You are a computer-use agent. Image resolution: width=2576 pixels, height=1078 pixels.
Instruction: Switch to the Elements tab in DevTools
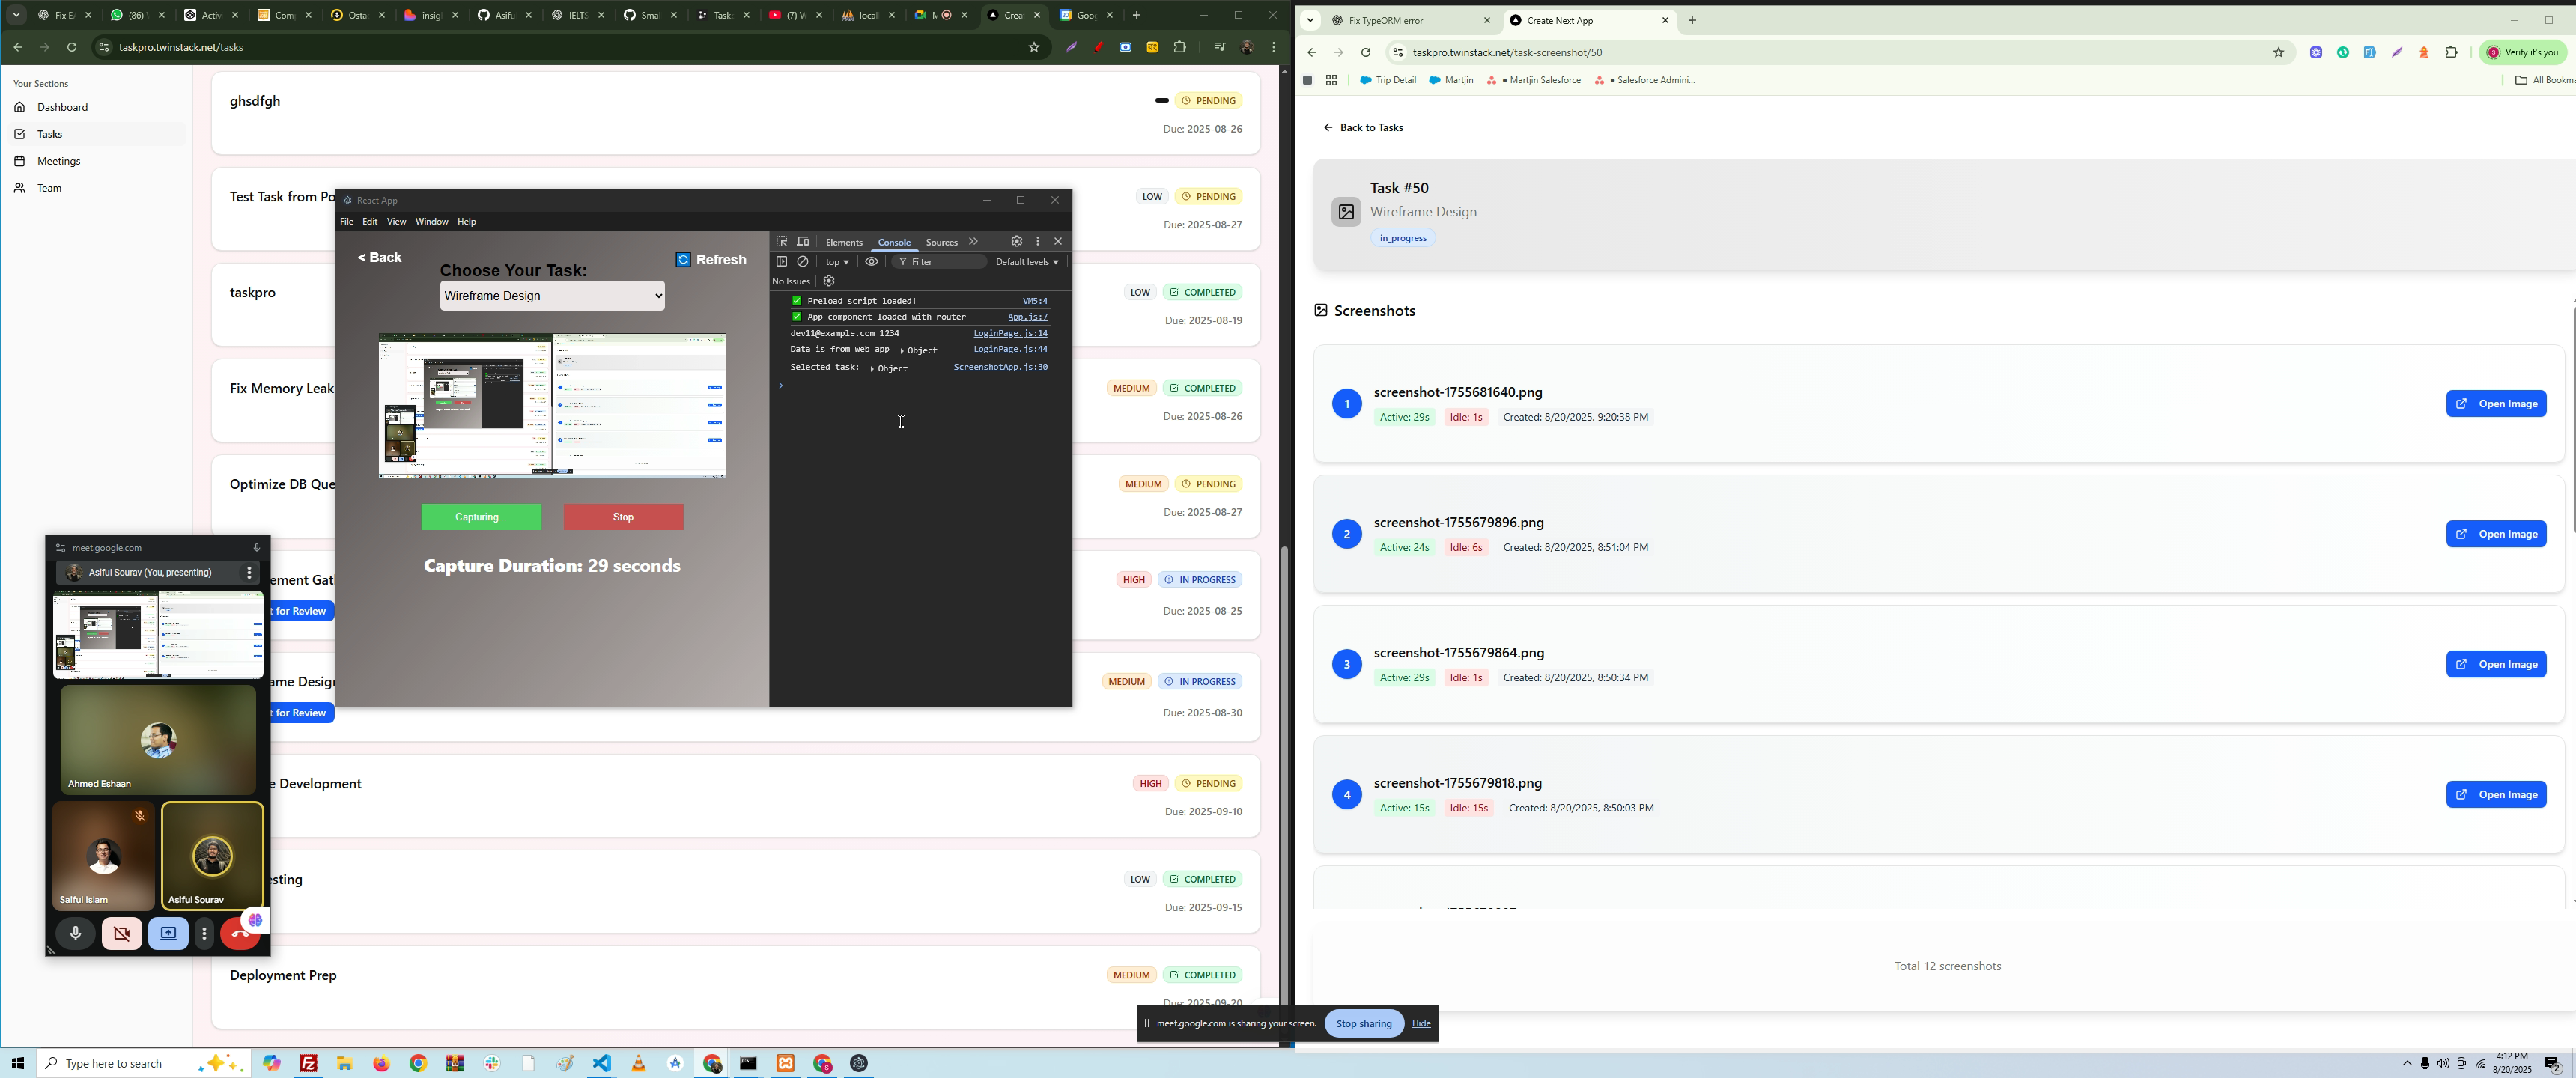coord(844,243)
